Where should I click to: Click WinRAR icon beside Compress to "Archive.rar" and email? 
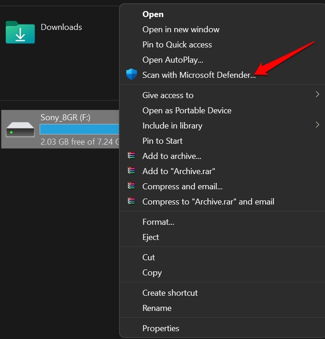point(132,202)
